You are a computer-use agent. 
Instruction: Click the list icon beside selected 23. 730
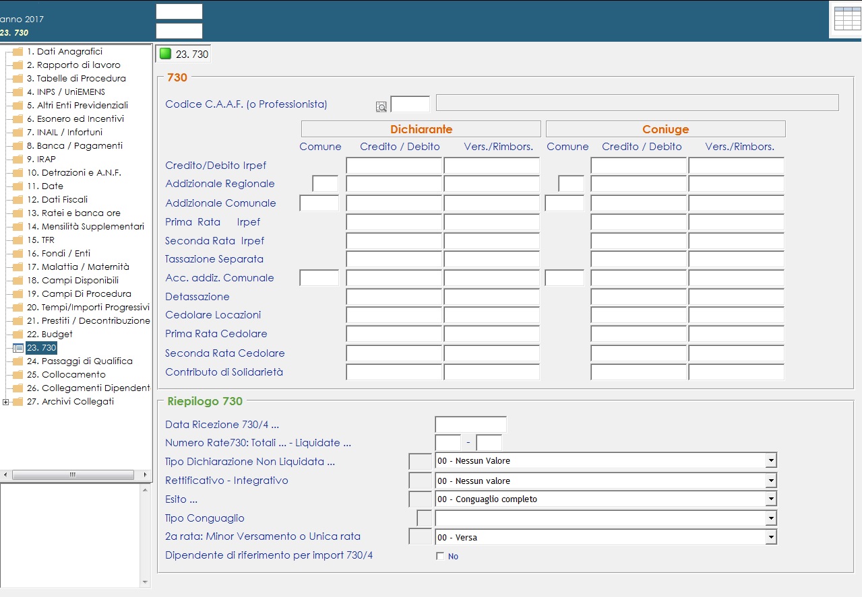pyautogui.click(x=18, y=348)
